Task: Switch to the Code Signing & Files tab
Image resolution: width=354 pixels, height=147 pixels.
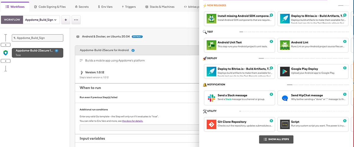Action: click(x=50, y=6)
